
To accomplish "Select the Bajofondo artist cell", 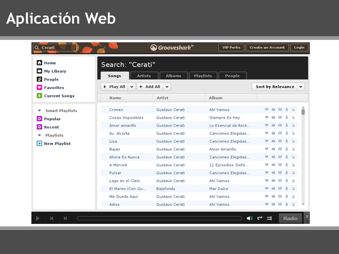I will (x=166, y=189).
